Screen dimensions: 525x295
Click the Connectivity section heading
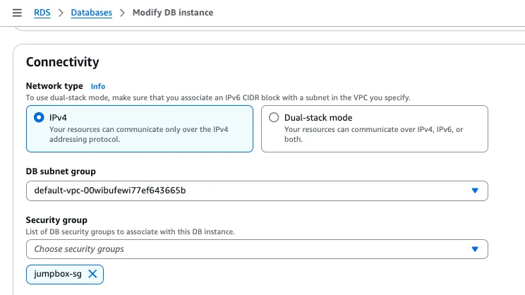[63, 62]
